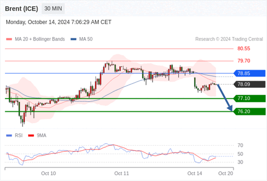Viewport: 267px width, 181px height.
Task: Click the 9MA red legend swatch
Action: click(31, 136)
